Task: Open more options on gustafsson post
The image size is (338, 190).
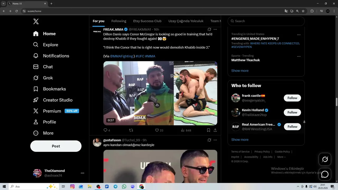Action: (x=215, y=140)
